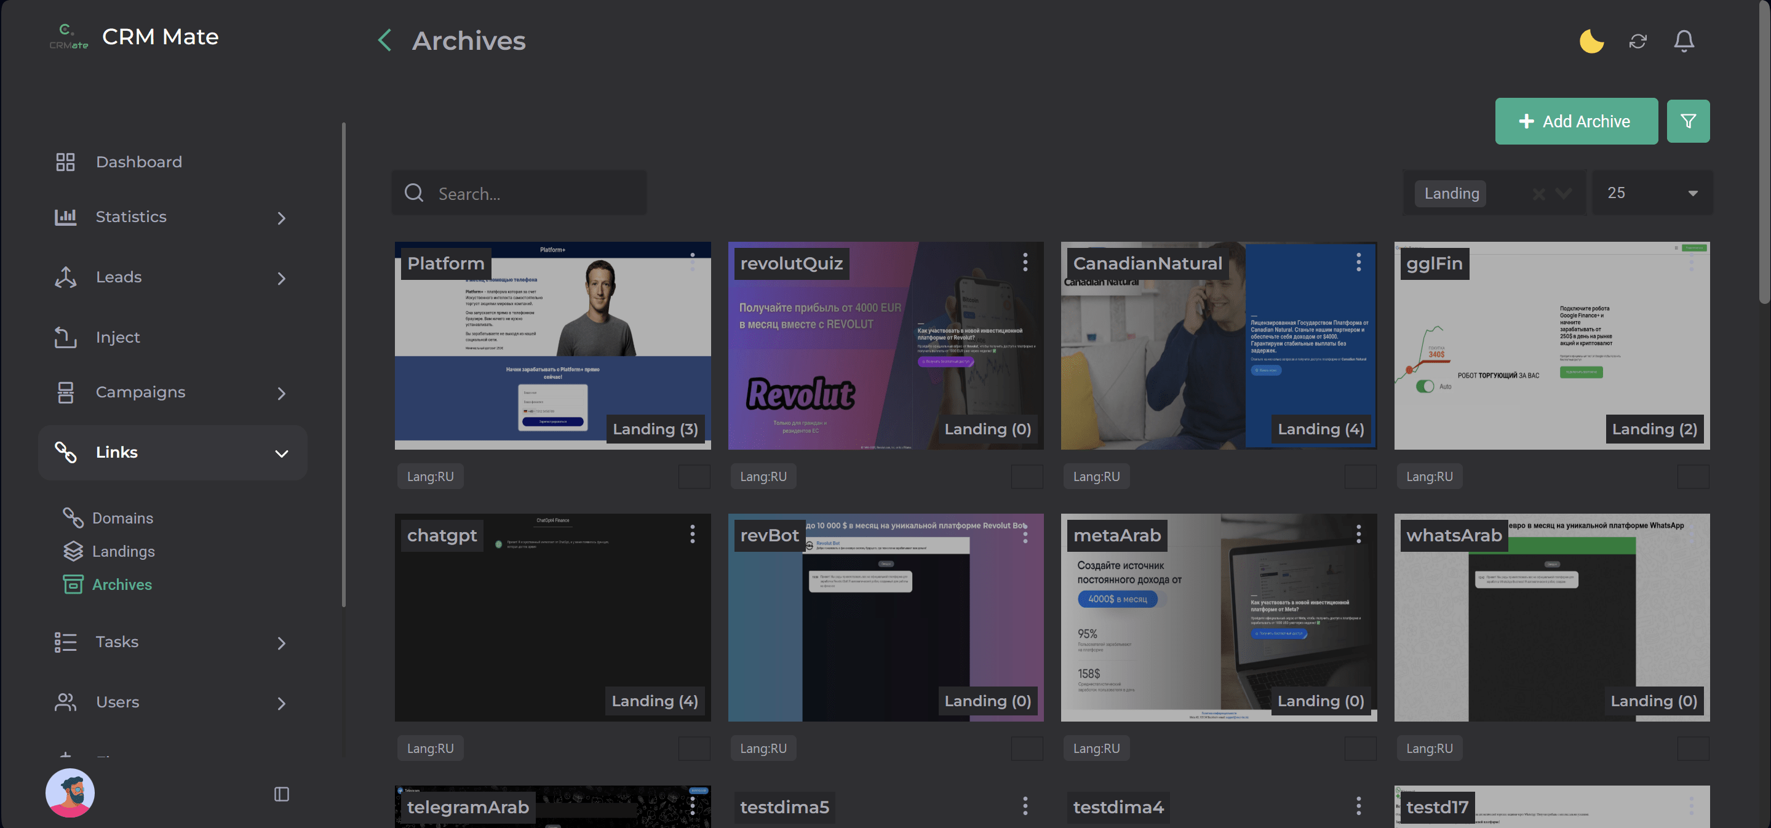The image size is (1771, 828).
Task: Click Landing (4) badge on CanadianNatural
Action: tap(1321, 429)
